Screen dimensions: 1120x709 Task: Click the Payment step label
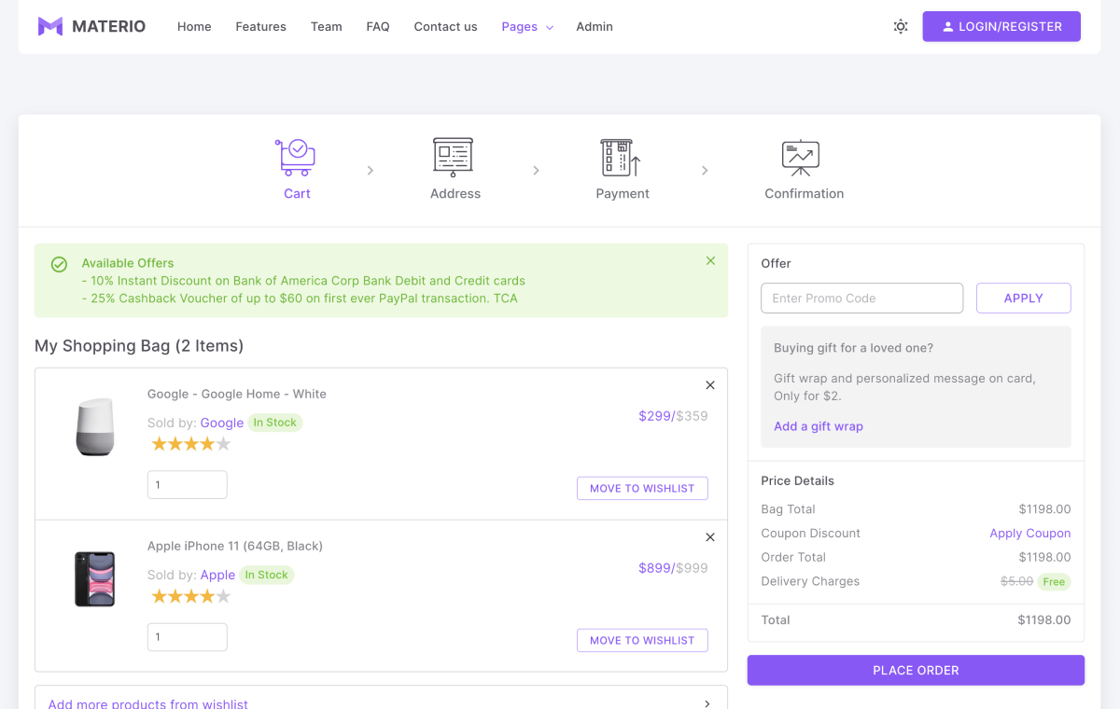pyautogui.click(x=623, y=194)
